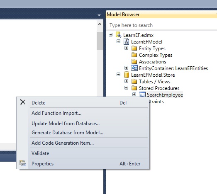Click the Delete X icon in menu
217x194 pixels.
pyautogui.click(x=23, y=102)
